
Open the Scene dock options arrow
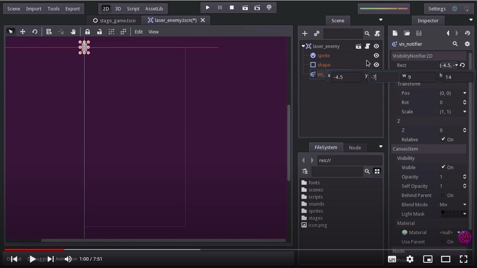pyautogui.click(x=381, y=20)
